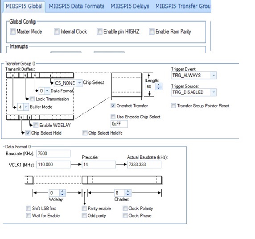Click the VCLK1 (MHz) field
This screenshot has width=255, height=239.
[53, 164]
